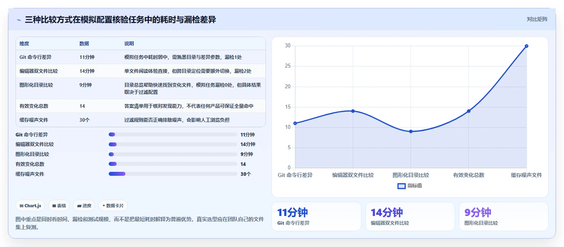Click the 数据 table column header
Image resolution: width=564 pixels, height=247 pixels.
pos(84,44)
